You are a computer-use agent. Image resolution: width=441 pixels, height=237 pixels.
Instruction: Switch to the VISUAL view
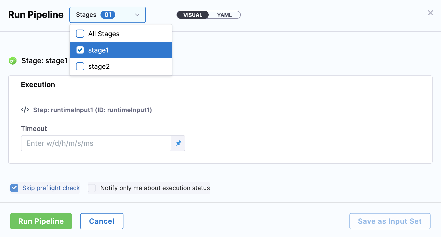click(193, 15)
